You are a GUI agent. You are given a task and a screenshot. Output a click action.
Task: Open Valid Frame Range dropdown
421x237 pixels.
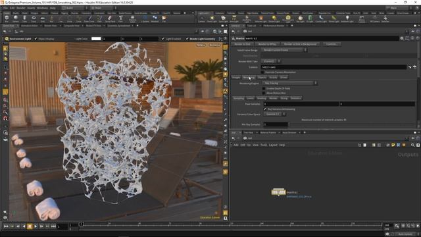[284, 50]
